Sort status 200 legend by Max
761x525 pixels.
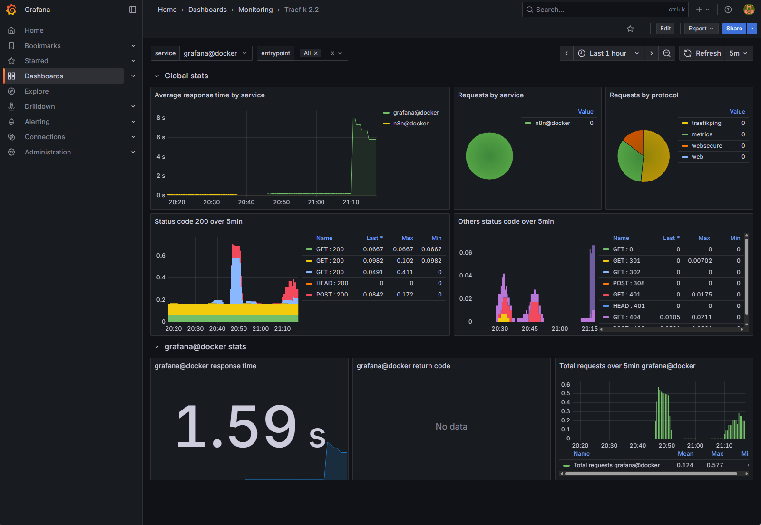[x=407, y=238]
